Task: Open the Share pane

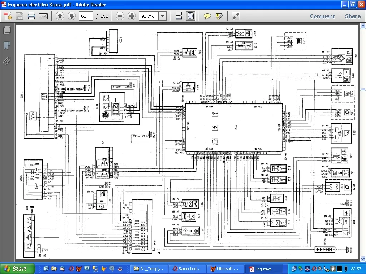Action: (x=352, y=16)
